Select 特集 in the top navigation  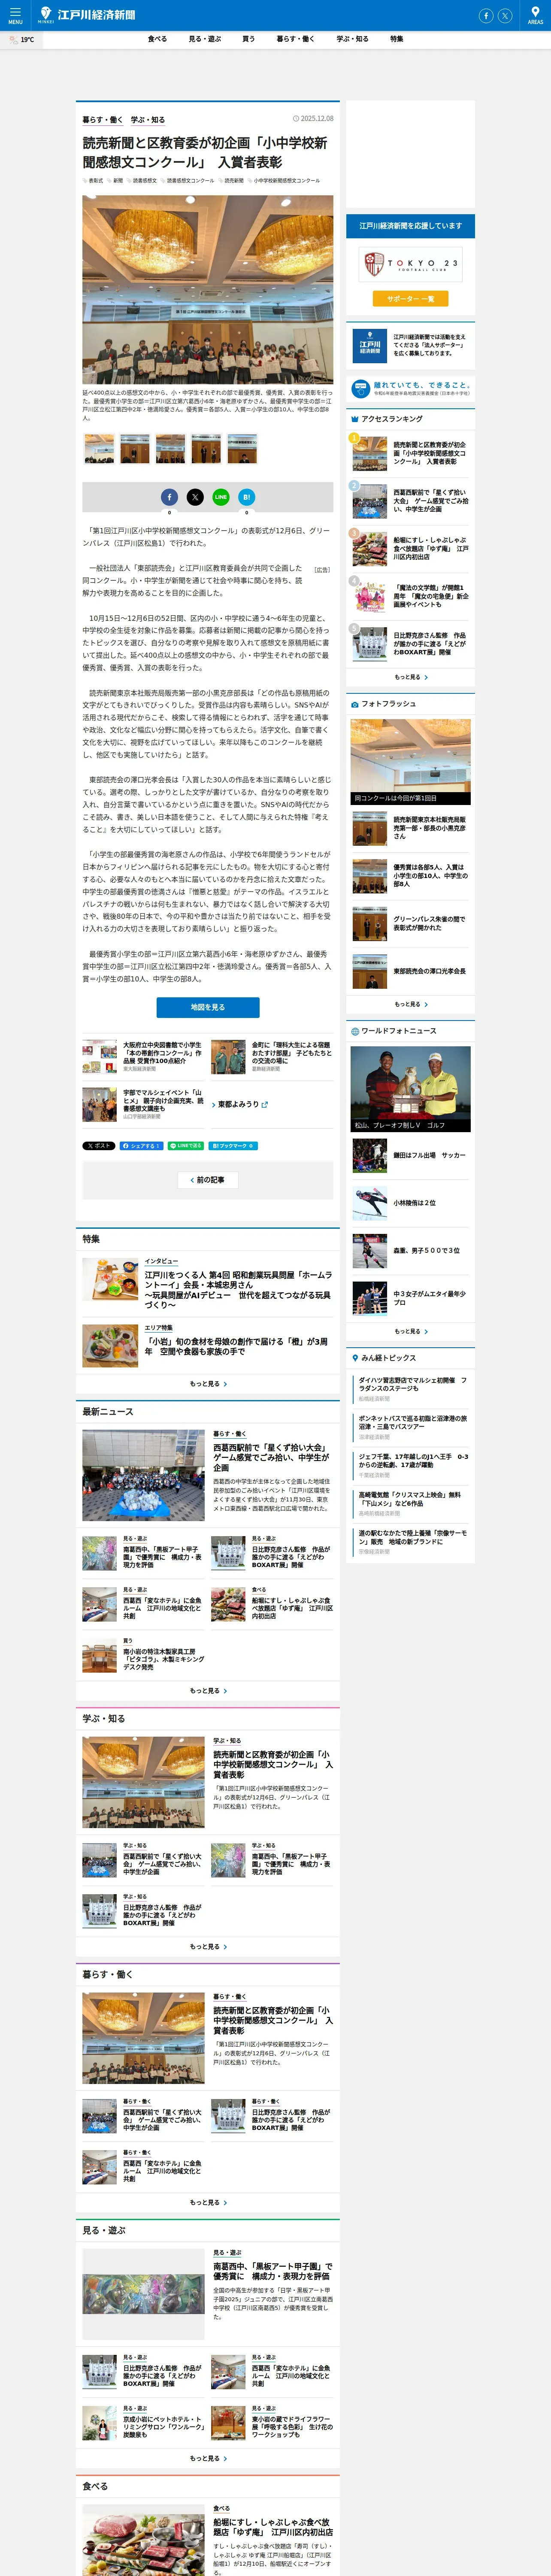[396, 39]
